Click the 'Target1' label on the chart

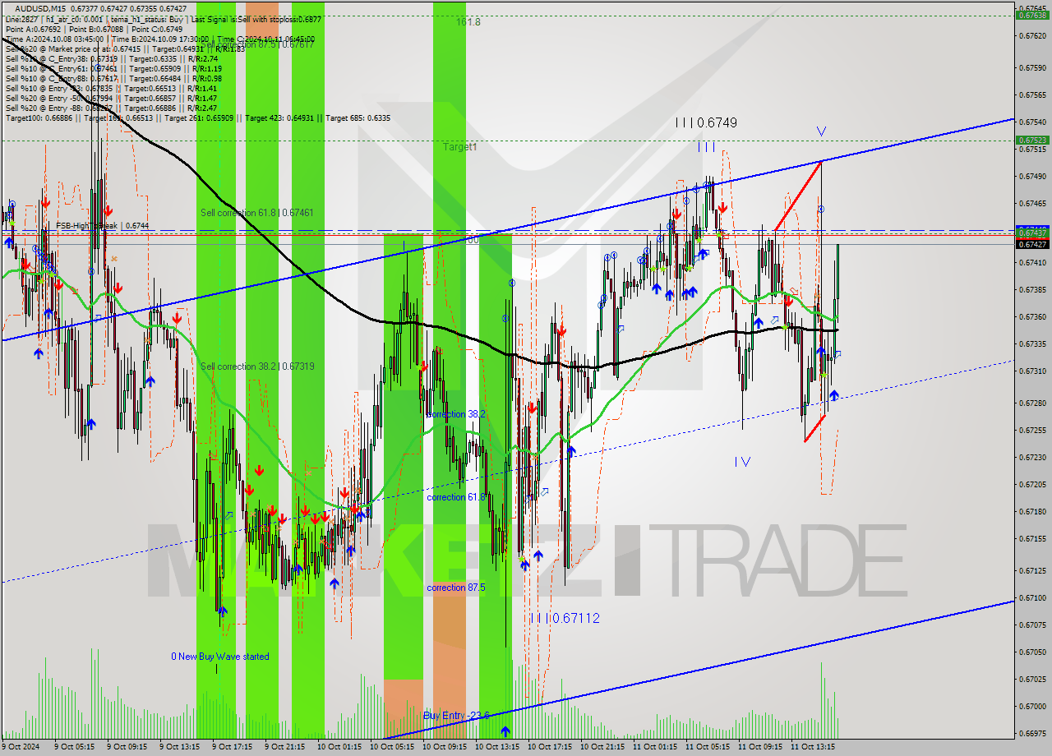click(459, 147)
